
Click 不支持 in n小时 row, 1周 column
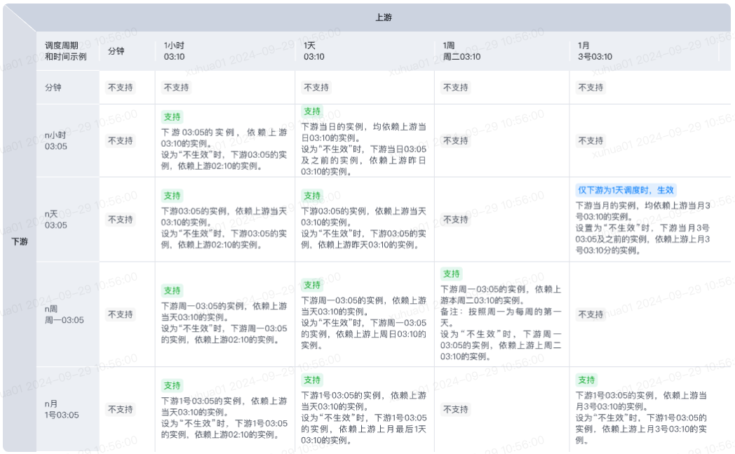tap(456, 141)
